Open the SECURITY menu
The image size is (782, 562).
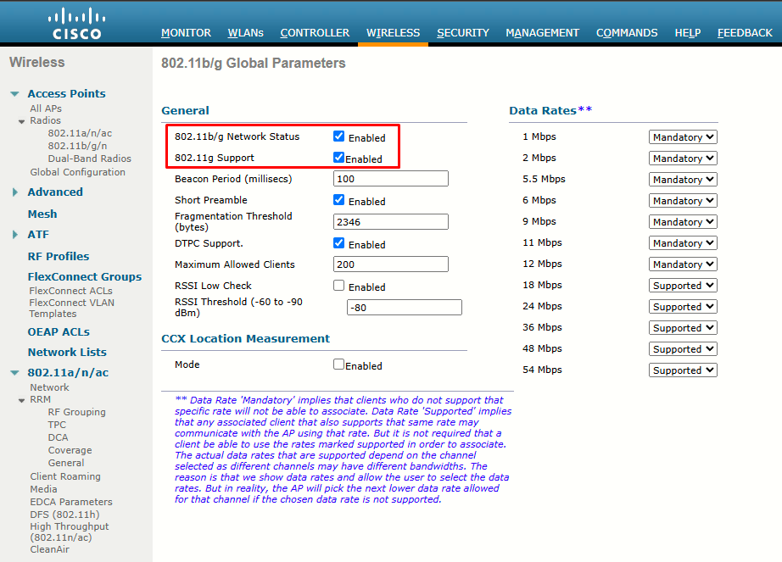point(463,33)
